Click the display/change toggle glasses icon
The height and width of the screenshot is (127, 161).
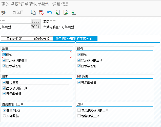[x=3, y=12]
